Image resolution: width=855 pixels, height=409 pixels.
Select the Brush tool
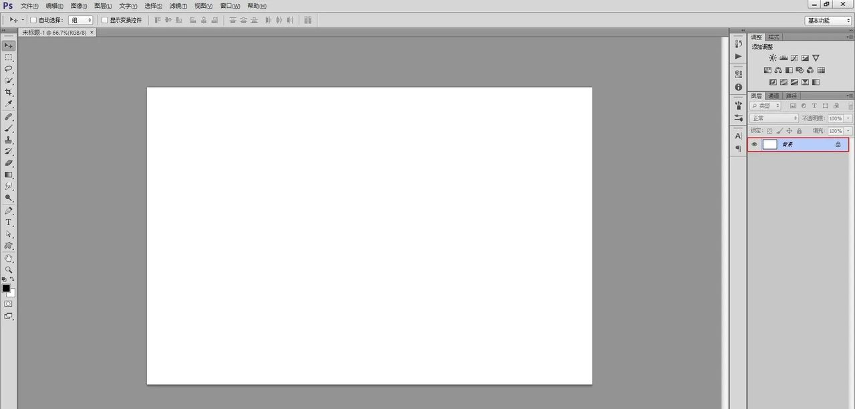9,128
